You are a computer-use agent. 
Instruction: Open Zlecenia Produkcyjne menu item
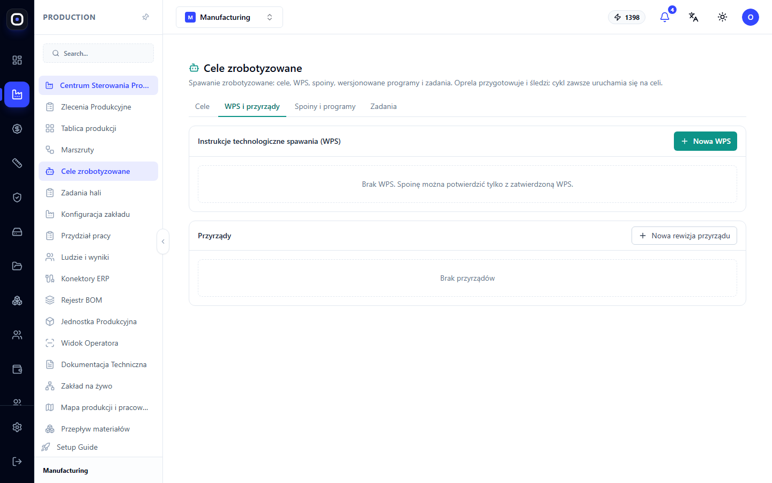point(98,107)
